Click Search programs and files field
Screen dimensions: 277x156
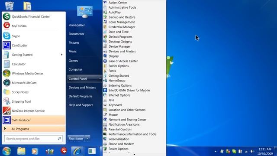[x=33, y=139]
